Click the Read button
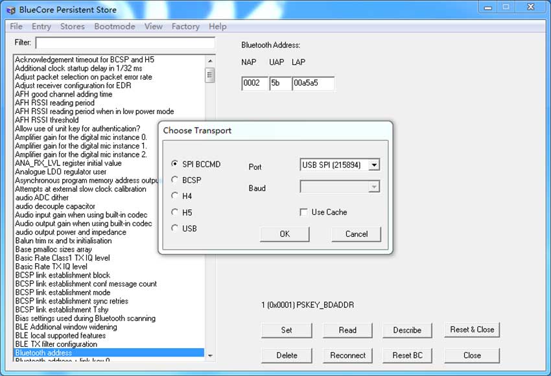This screenshot has width=551, height=376. click(x=347, y=330)
